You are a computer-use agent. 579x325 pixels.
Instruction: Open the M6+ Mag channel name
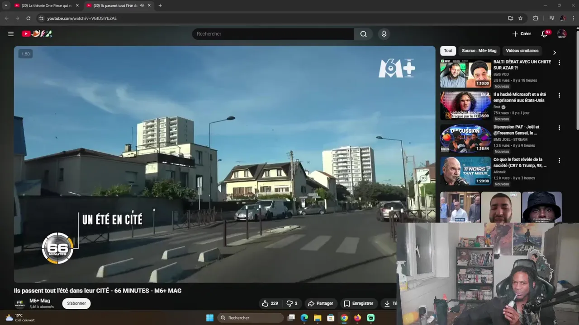click(40, 301)
